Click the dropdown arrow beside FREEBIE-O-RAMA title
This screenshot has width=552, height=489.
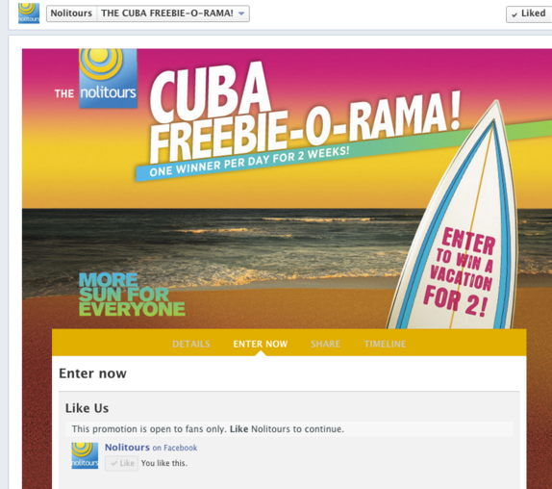tap(241, 13)
